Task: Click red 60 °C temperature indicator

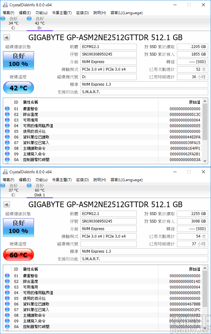Action: click(18, 255)
